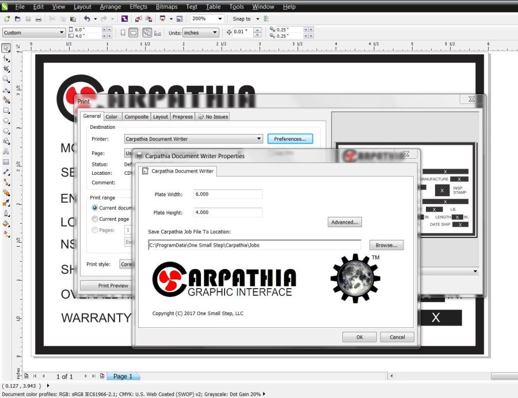Viewport: 518px width, 398px height.
Task: Open the No Issues tab
Action: [x=213, y=117]
